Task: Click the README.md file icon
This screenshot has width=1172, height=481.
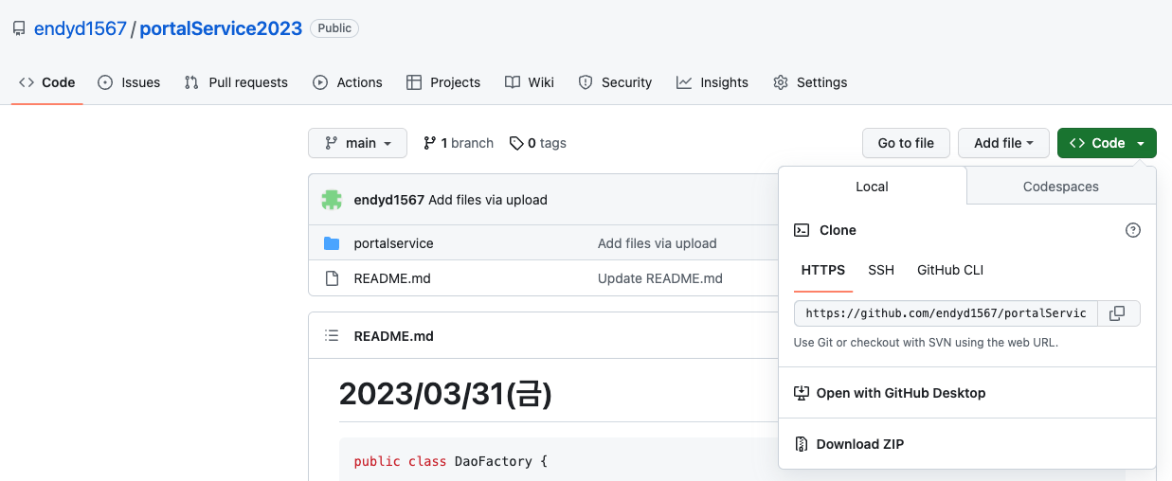Action: click(x=332, y=278)
